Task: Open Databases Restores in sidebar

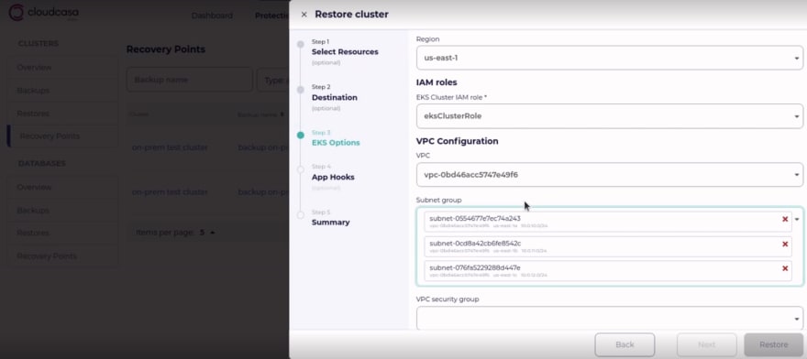Action: (61, 233)
